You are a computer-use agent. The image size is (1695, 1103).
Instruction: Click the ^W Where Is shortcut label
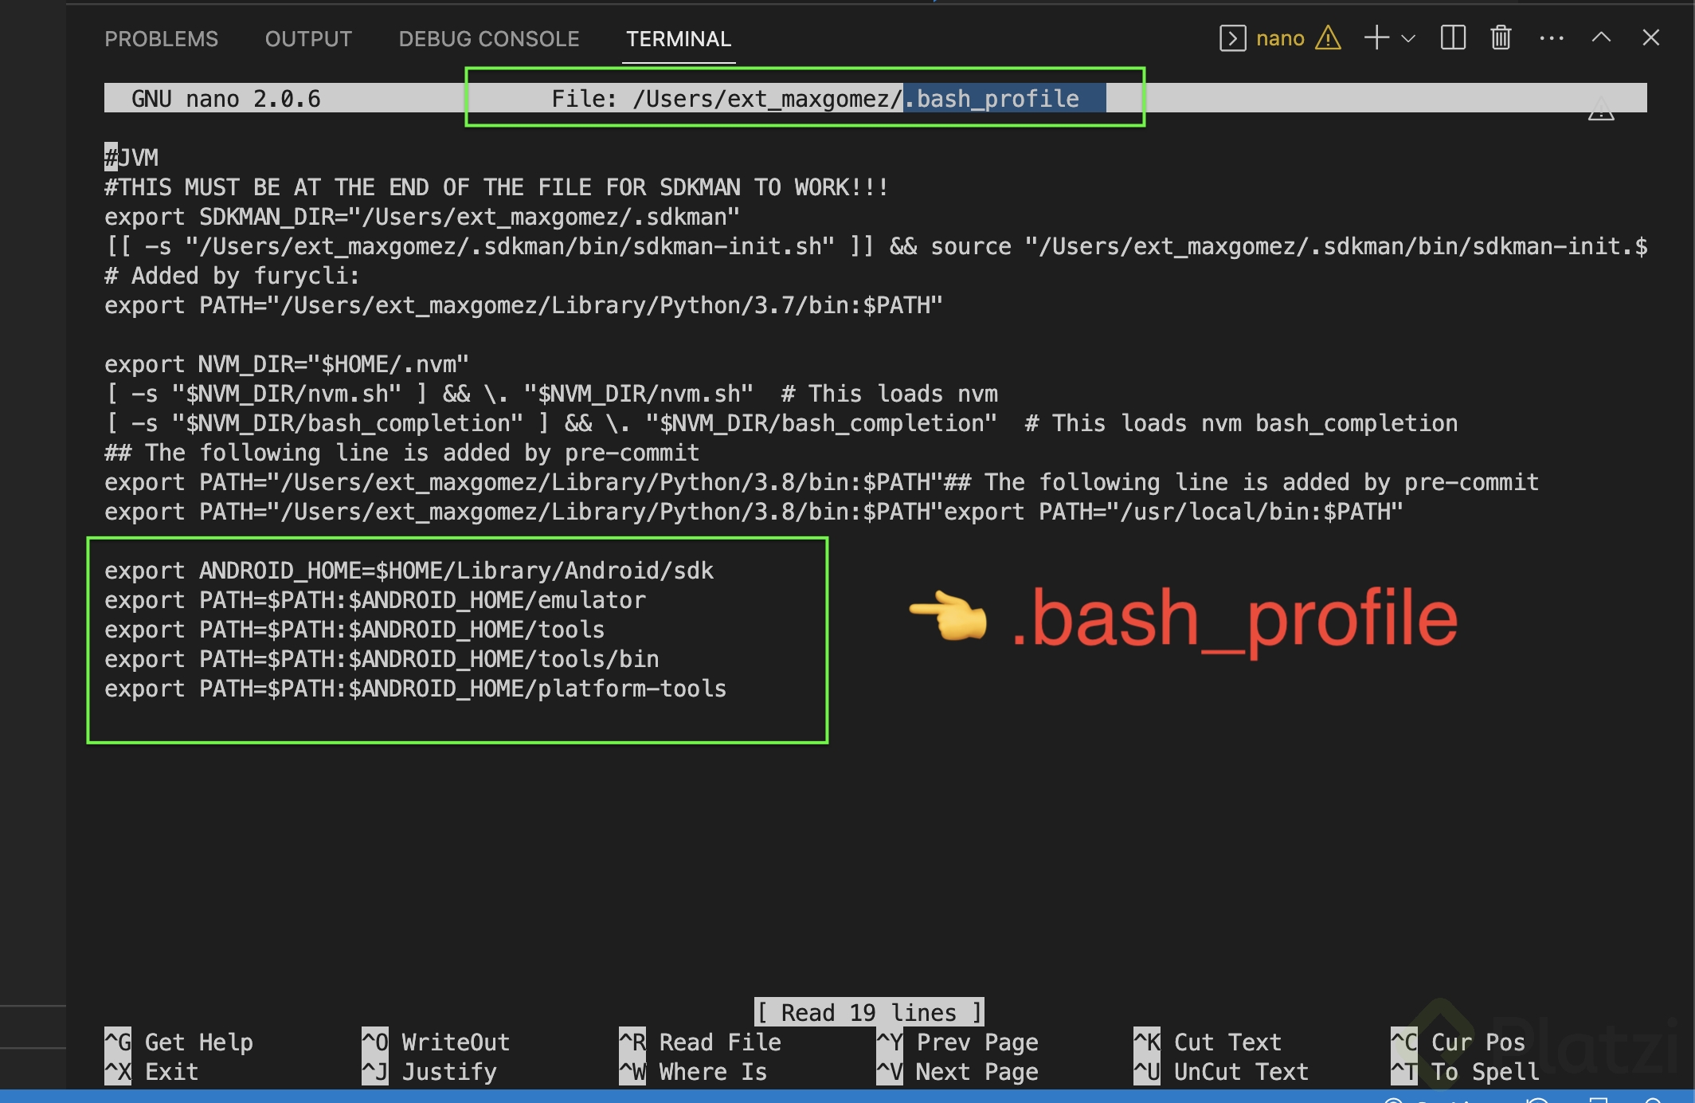[693, 1072]
